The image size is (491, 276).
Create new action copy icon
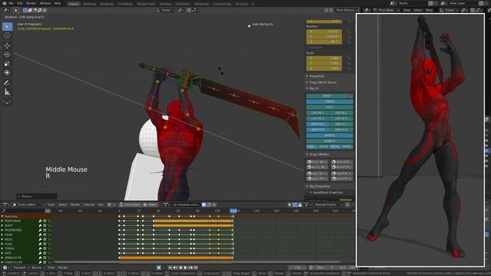click(x=209, y=205)
